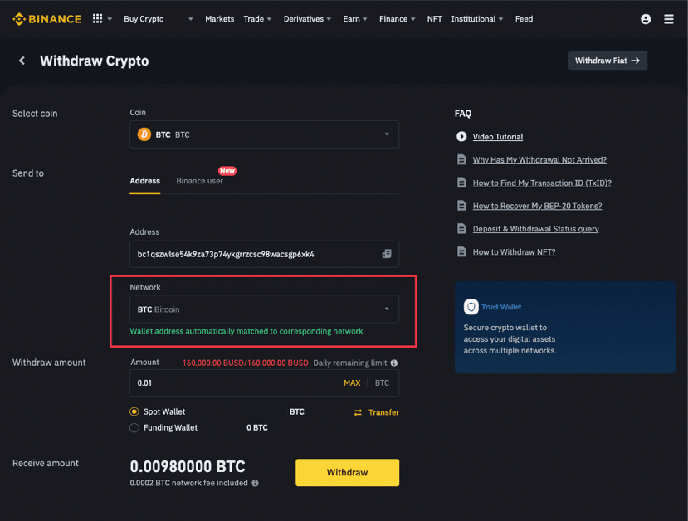
Task: Click the Binance logo
Action: click(46, 19)
